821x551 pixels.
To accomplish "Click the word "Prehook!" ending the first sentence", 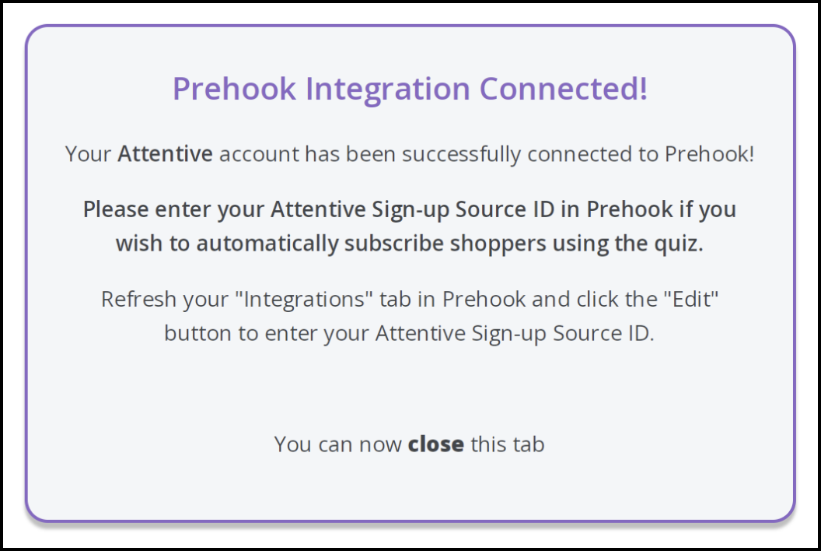I will coord(709,154).
